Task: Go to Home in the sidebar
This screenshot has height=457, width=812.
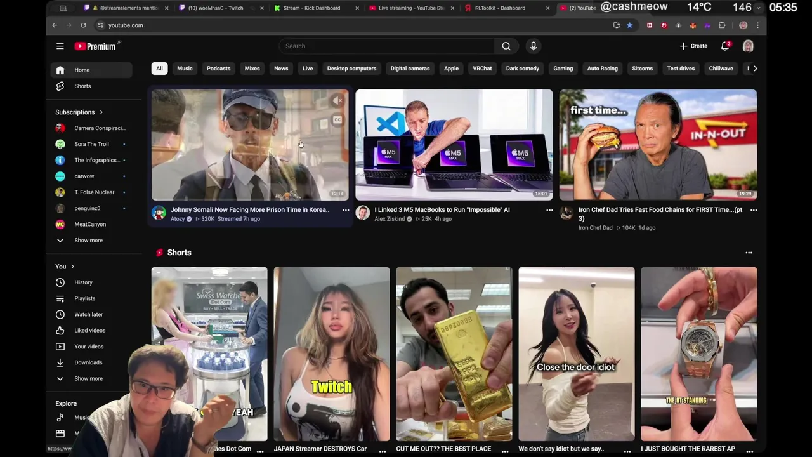Action: point(91,70)
